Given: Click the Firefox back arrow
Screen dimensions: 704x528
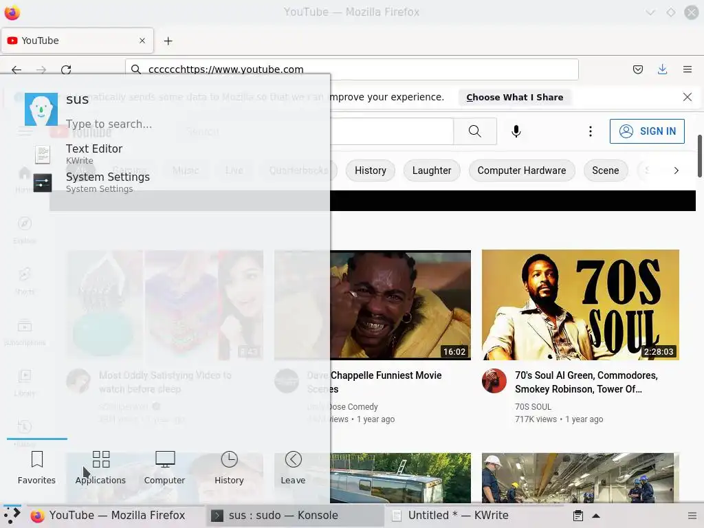Looking at the screenshot, I should (16, 69).
